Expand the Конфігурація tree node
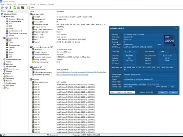 point(2,83)
